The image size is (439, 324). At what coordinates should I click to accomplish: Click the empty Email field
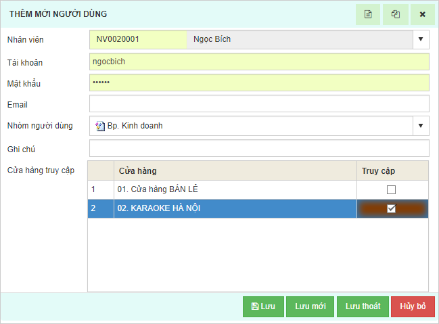coord(259,104)
